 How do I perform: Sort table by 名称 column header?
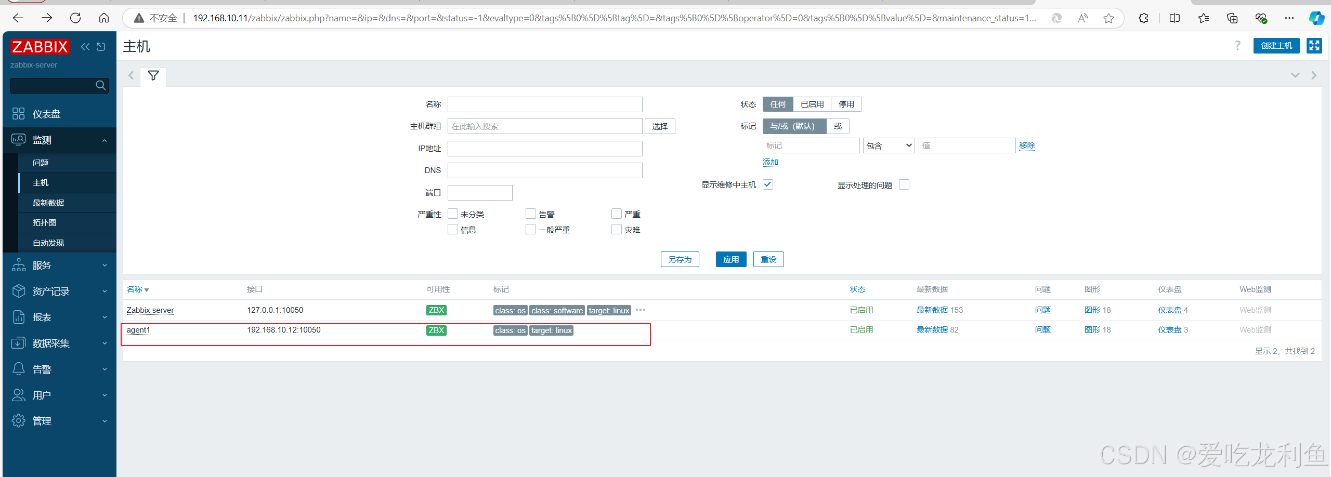137,289
